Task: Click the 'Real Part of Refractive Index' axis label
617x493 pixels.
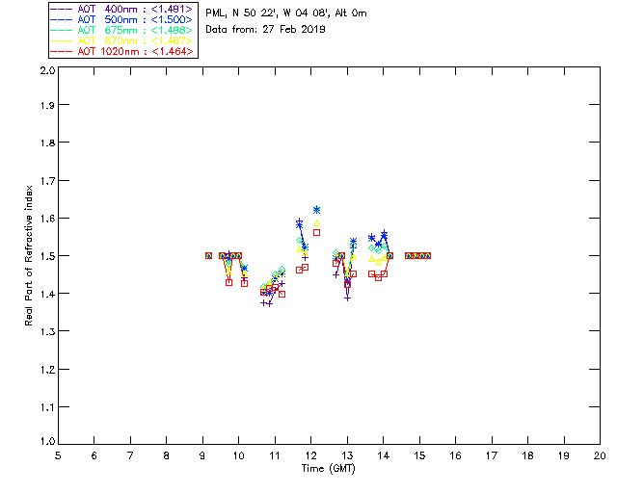Action: coord(28,255)
